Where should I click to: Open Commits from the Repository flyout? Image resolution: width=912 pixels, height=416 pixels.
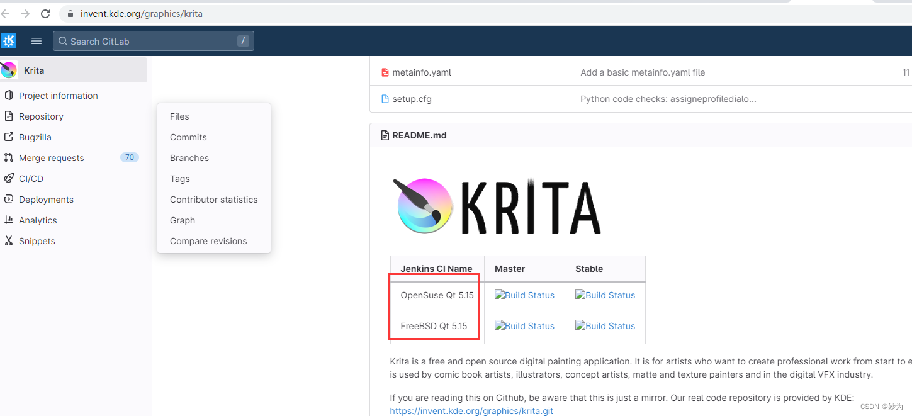188,137
